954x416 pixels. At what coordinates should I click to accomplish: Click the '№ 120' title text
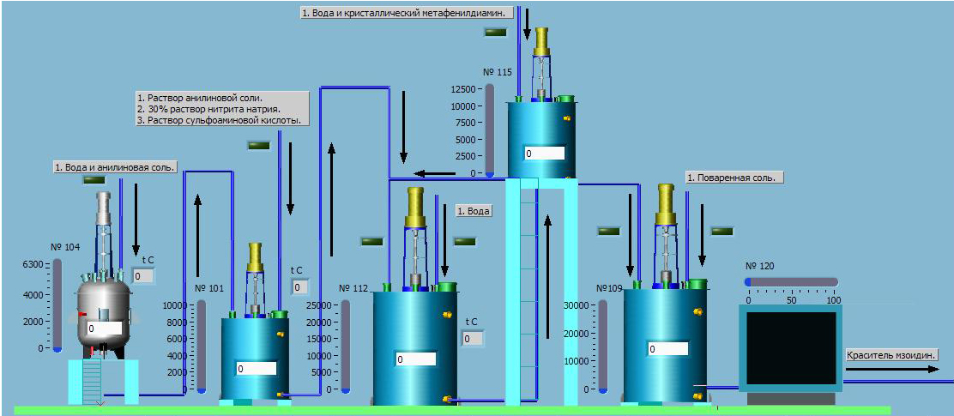click(760, 267)
